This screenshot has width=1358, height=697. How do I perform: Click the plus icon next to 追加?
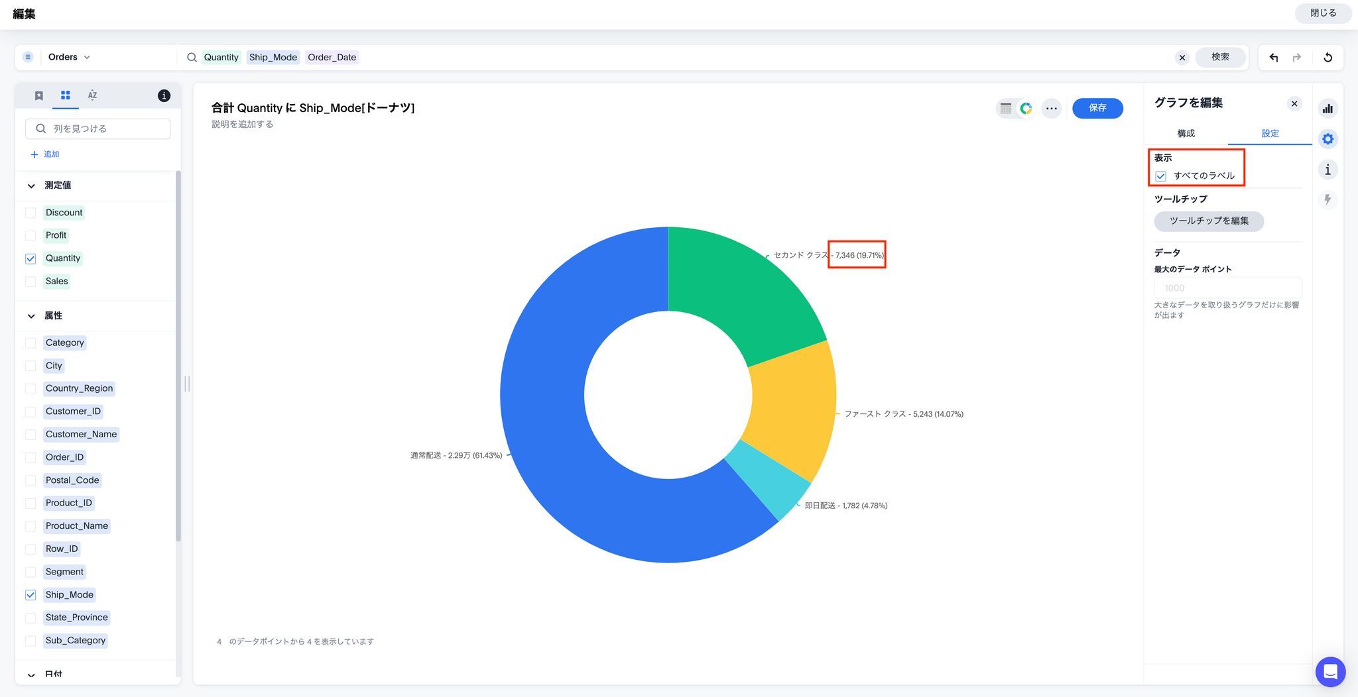34,154
